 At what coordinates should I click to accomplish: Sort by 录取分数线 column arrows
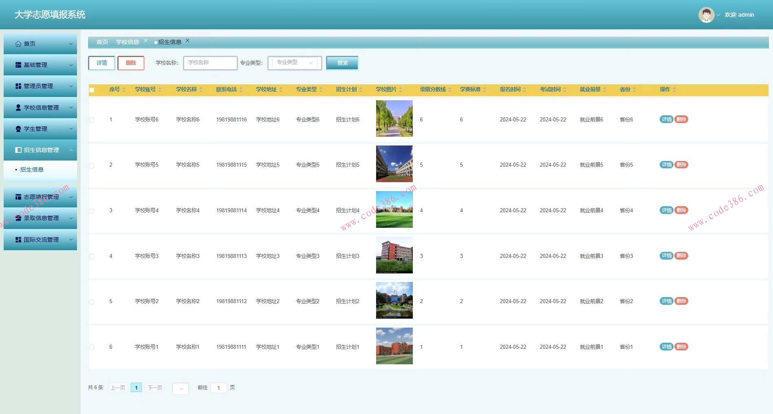[x=450, y=90]
